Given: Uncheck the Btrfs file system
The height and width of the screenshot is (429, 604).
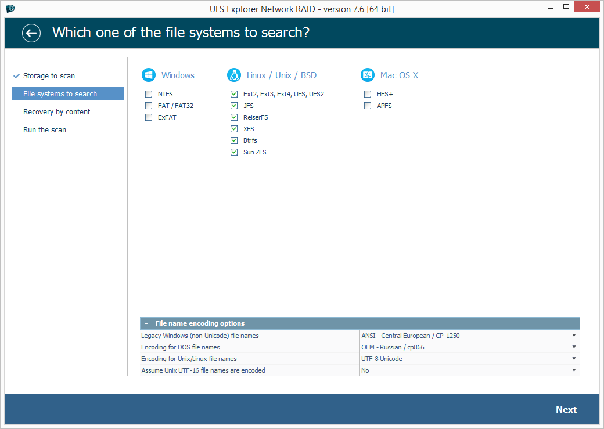Looking at the screenshot, I should coord(234,140).
